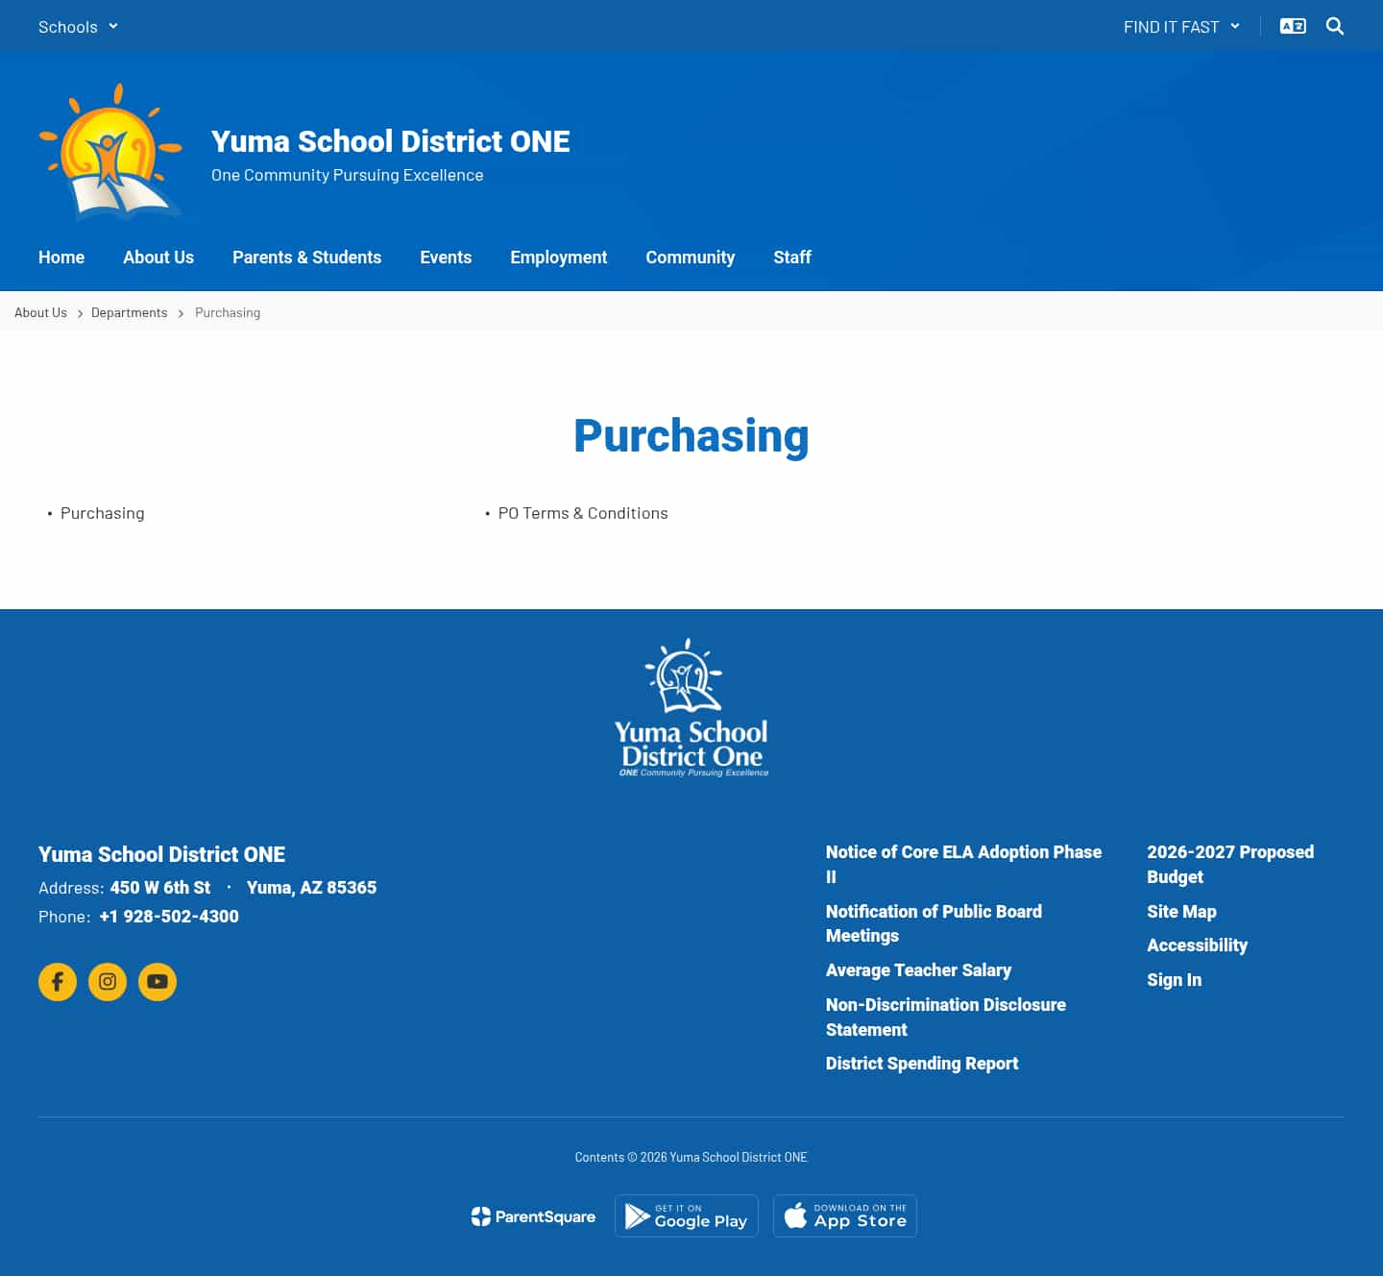Open the ParentSquare logo link
The image size is (1383, 1276).
[533, 1216]
